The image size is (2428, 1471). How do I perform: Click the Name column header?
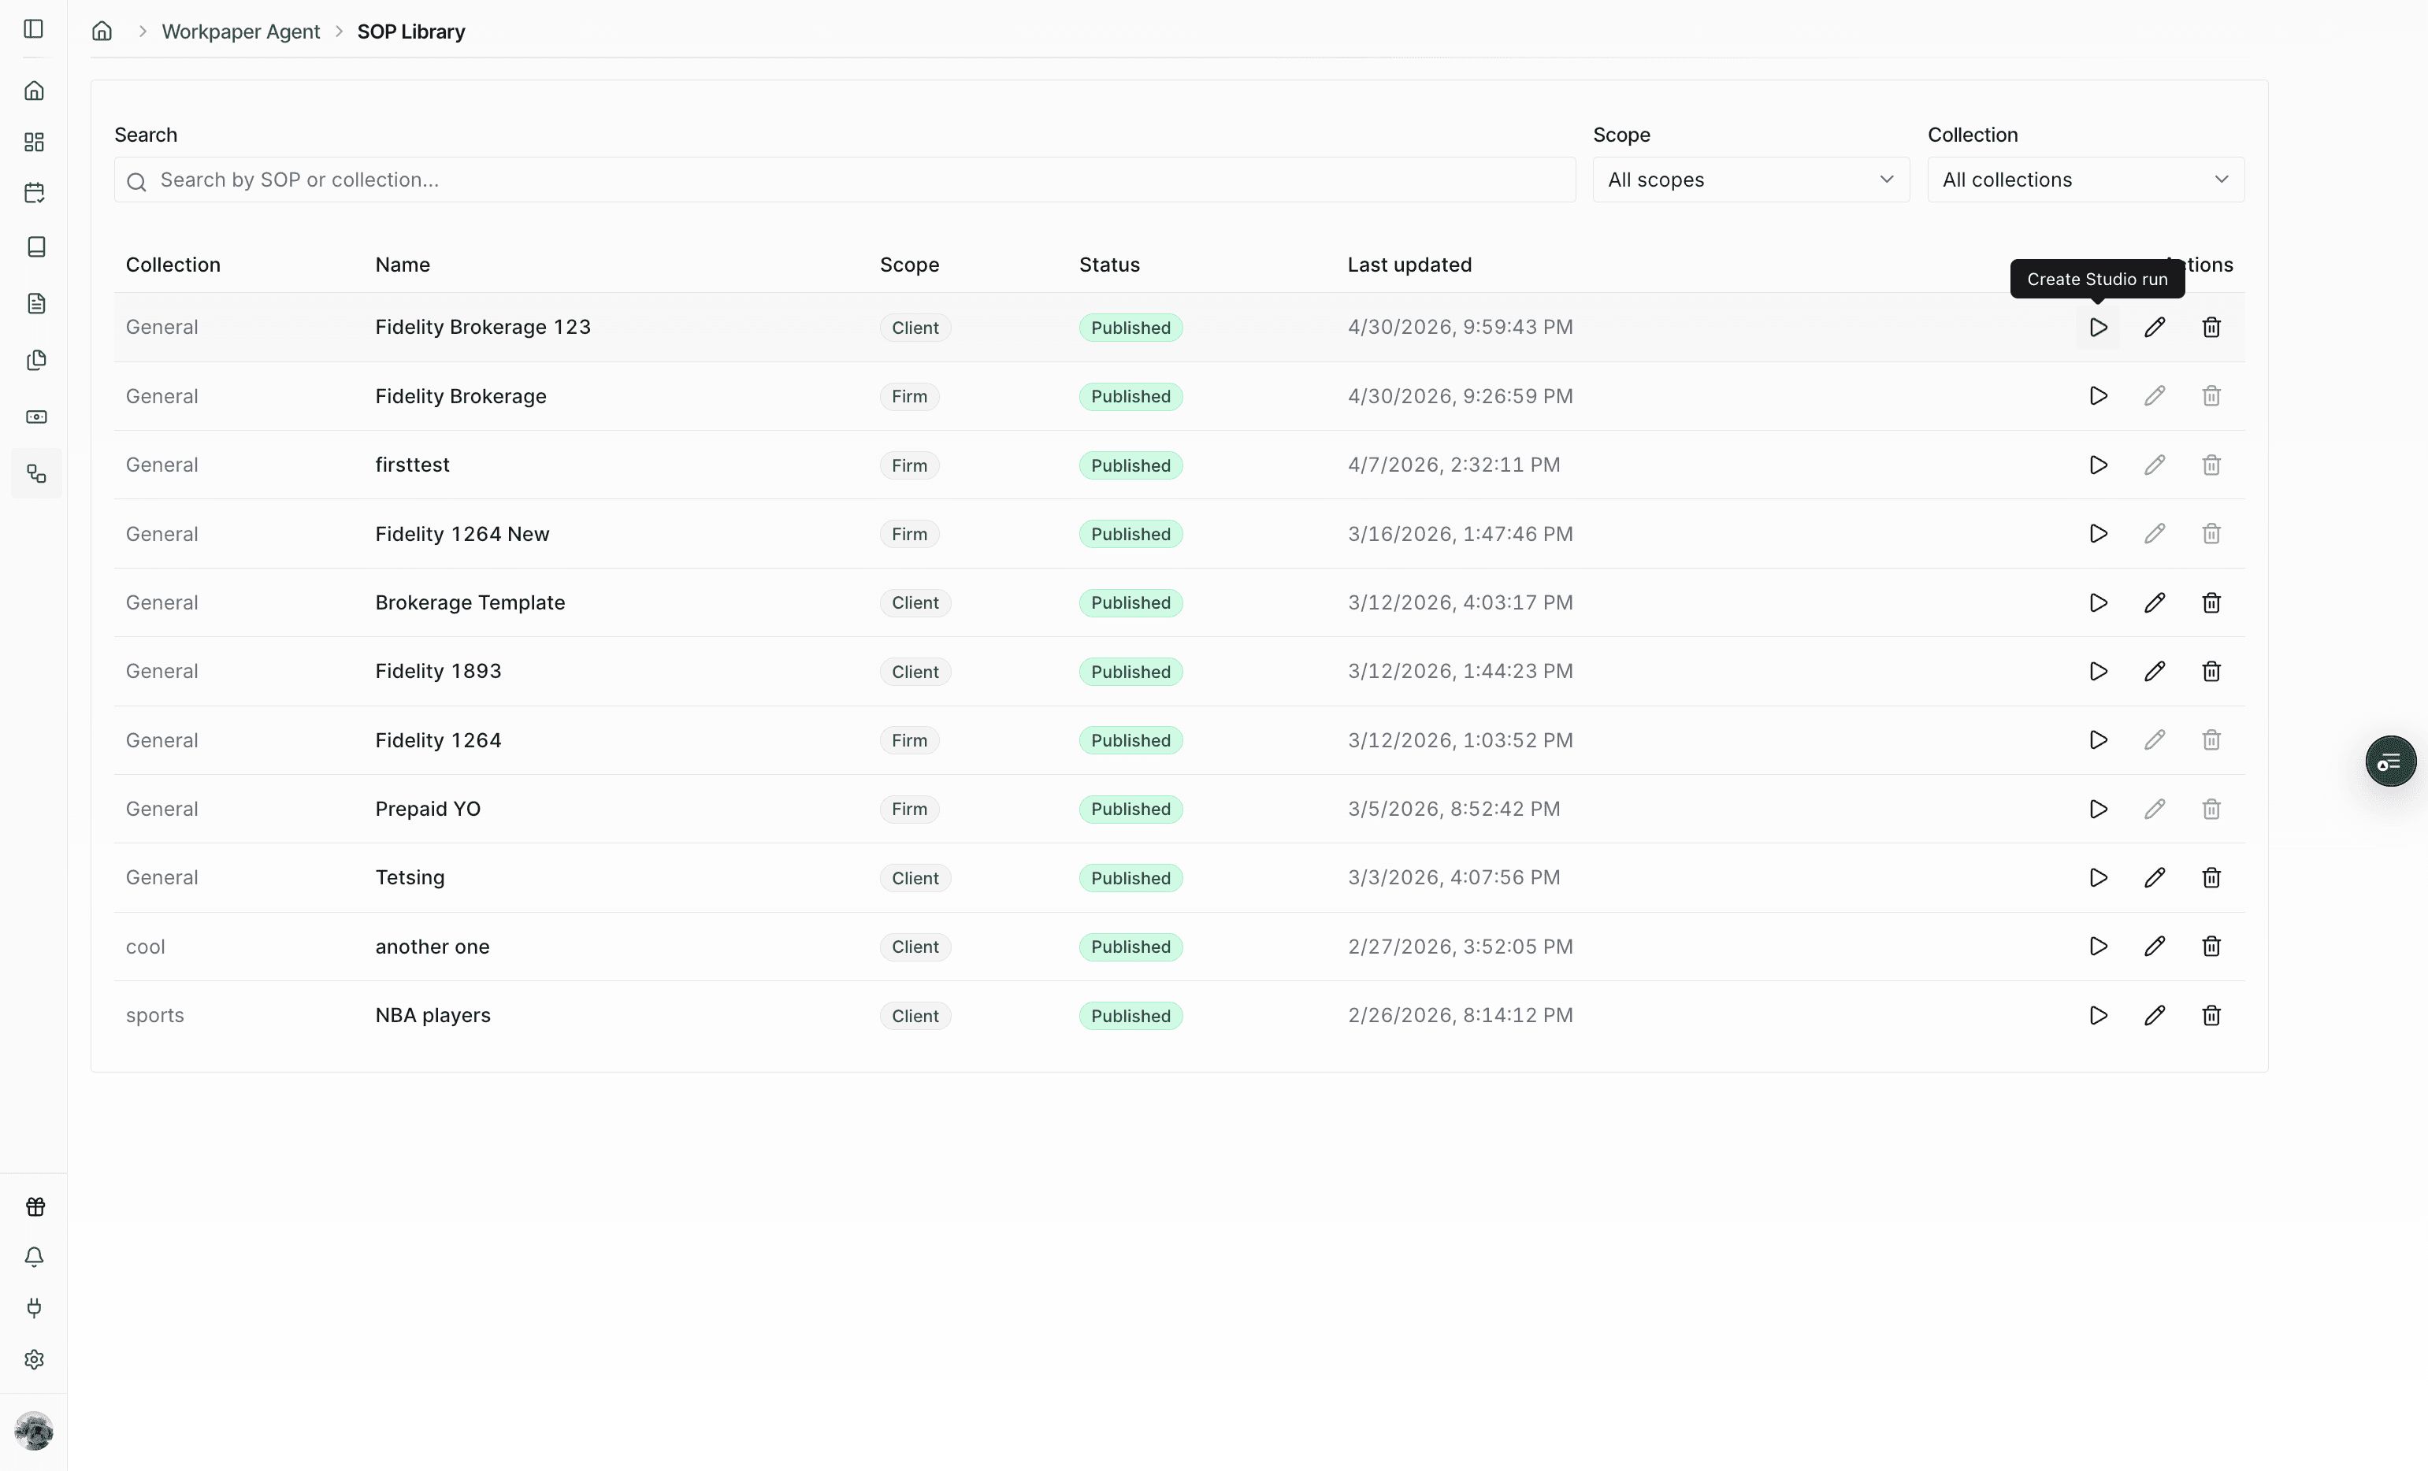coord(402,265)
